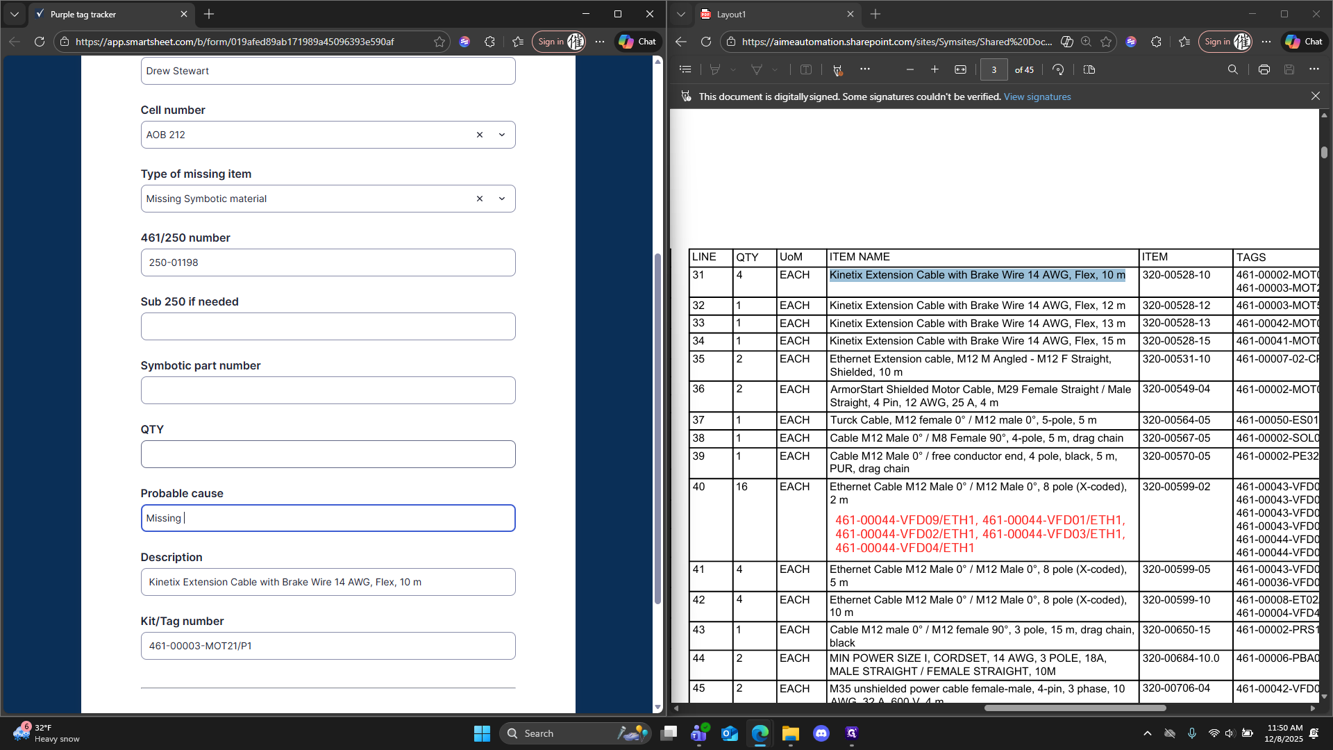Screen dimensions: 1333x750
Task: Expand the Type of missing item dropdown
Action: pos(502,199)
